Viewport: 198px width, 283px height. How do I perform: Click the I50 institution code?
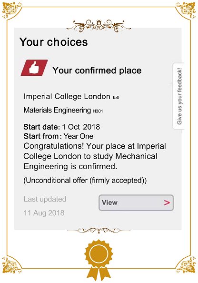116,98
